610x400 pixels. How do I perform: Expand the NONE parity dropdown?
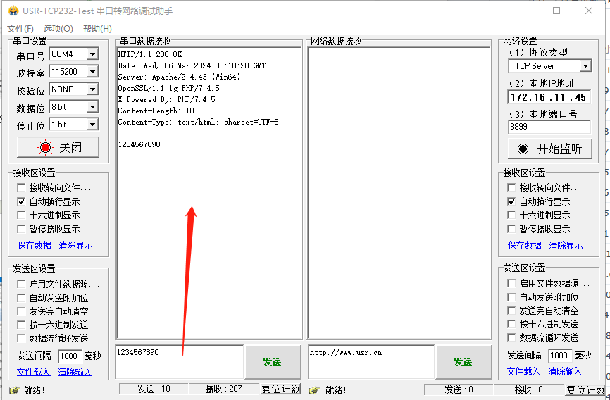pyautogui.click(x=92, y=89)
